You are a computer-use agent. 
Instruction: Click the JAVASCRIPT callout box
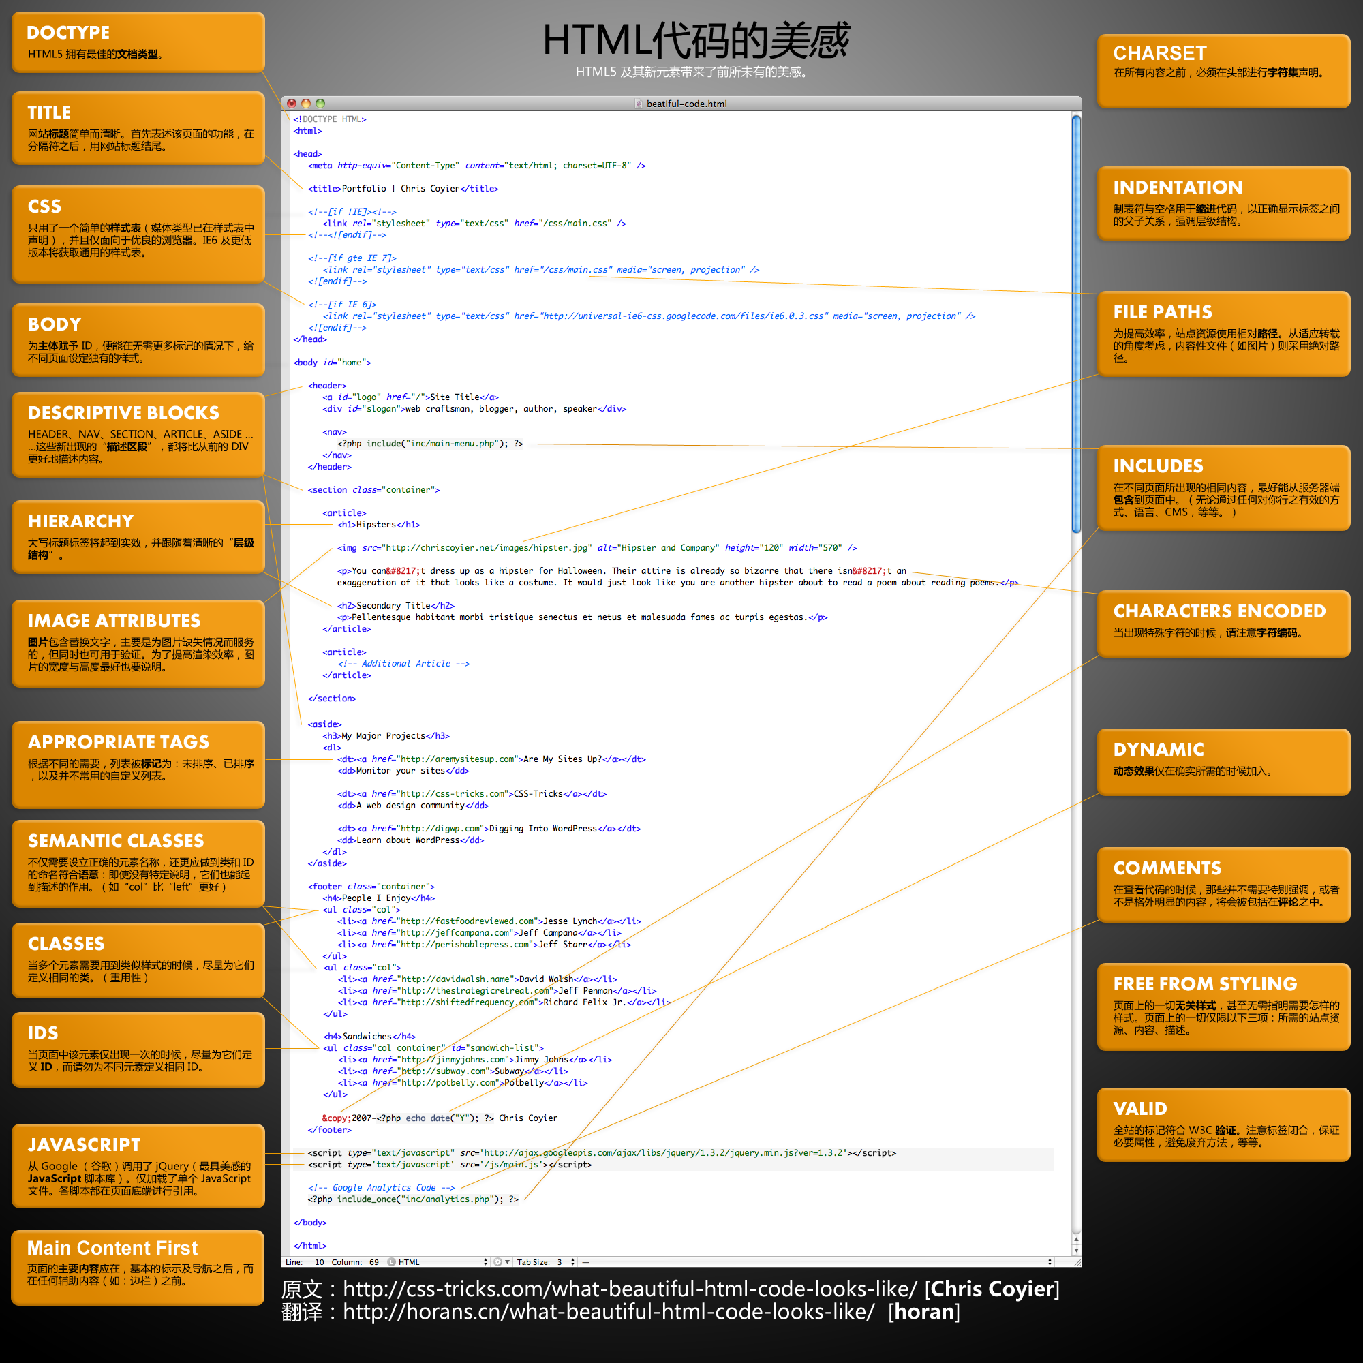[138, 1165]
